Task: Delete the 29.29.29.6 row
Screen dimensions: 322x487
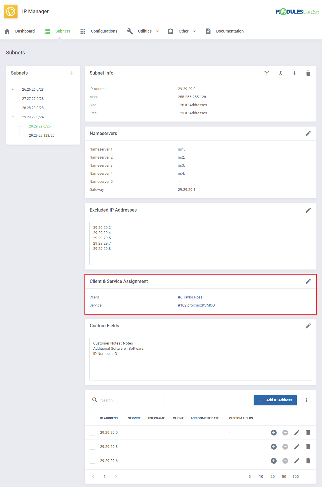Action: coord(308,461)
